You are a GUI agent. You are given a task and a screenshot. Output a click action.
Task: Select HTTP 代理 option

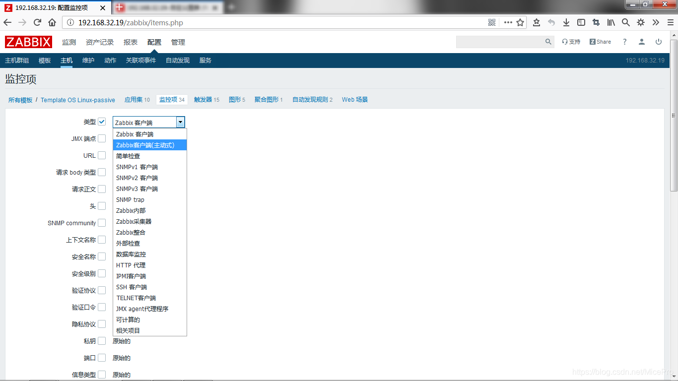pyautogui.click(x=150, y=265)
